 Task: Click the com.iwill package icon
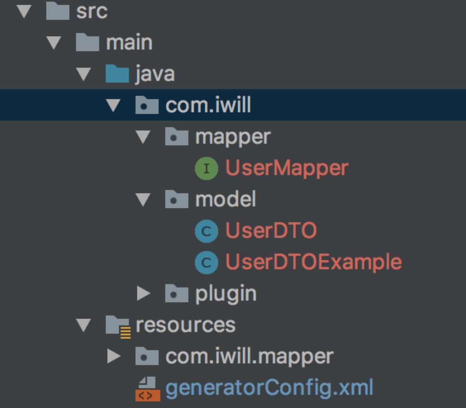pos(147,106)
